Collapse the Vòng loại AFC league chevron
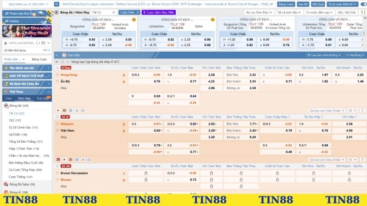This screenshot has height=206, width=367. (x=56, y=62)
